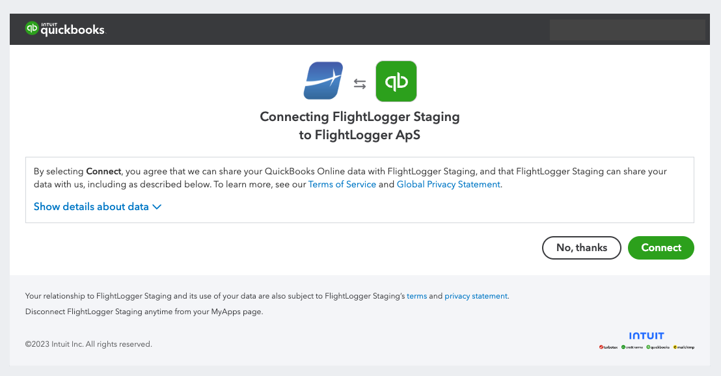Open the Terms of Service link
Screen dimensions: 721x376
(342, 184)
